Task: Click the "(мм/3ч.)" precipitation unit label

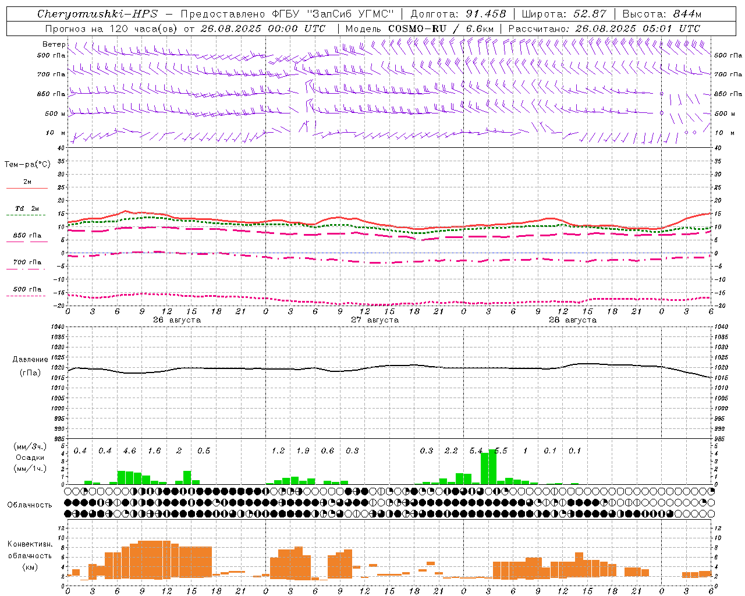Action: coord(30,446)
